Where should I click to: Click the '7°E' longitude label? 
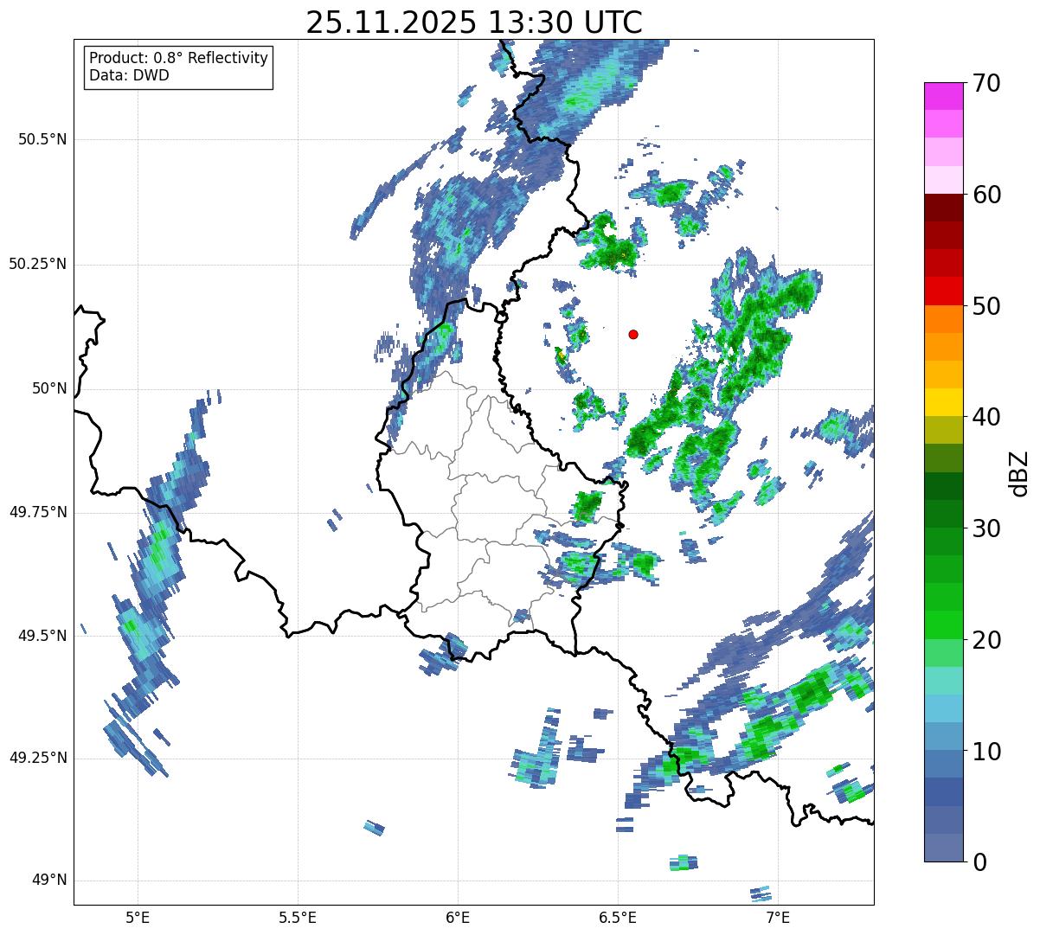pos(778,917)
